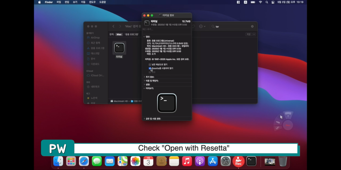
Task: Go back in Finder window
Action: tap(113, 26)
